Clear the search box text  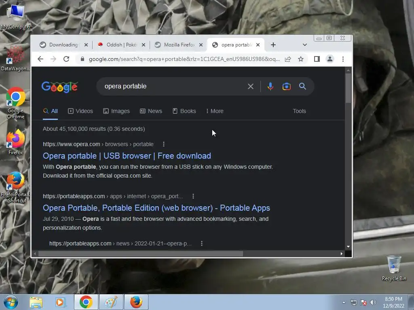[251, 86]
